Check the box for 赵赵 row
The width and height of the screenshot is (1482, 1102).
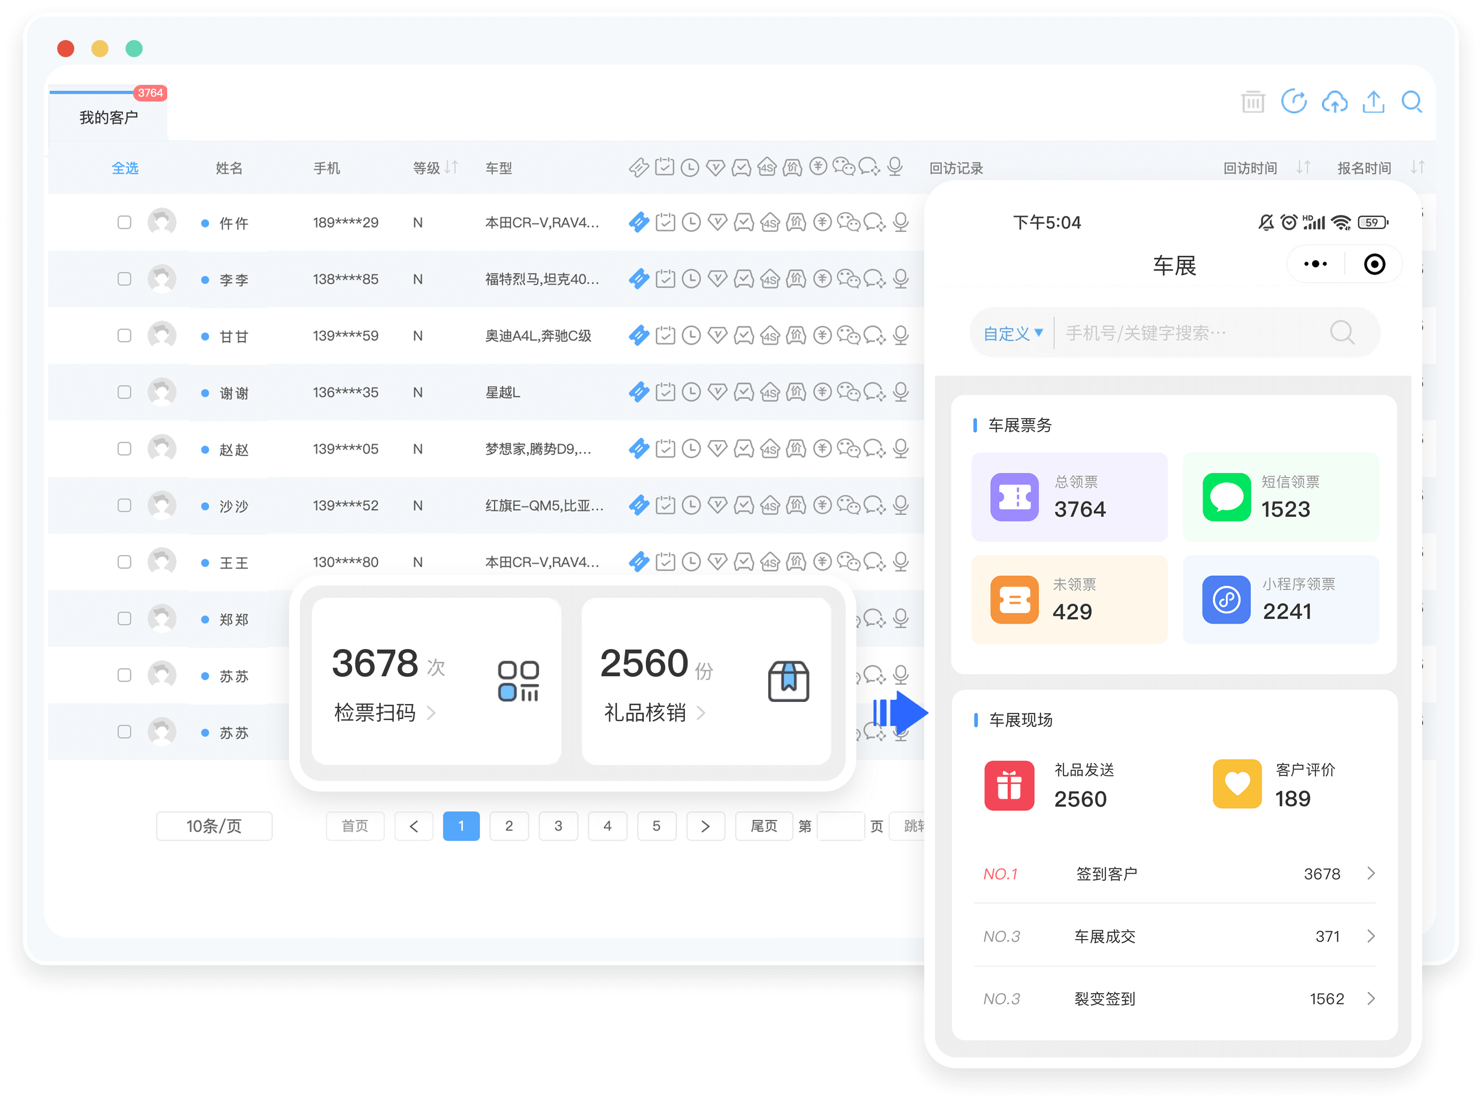point(124,449)
